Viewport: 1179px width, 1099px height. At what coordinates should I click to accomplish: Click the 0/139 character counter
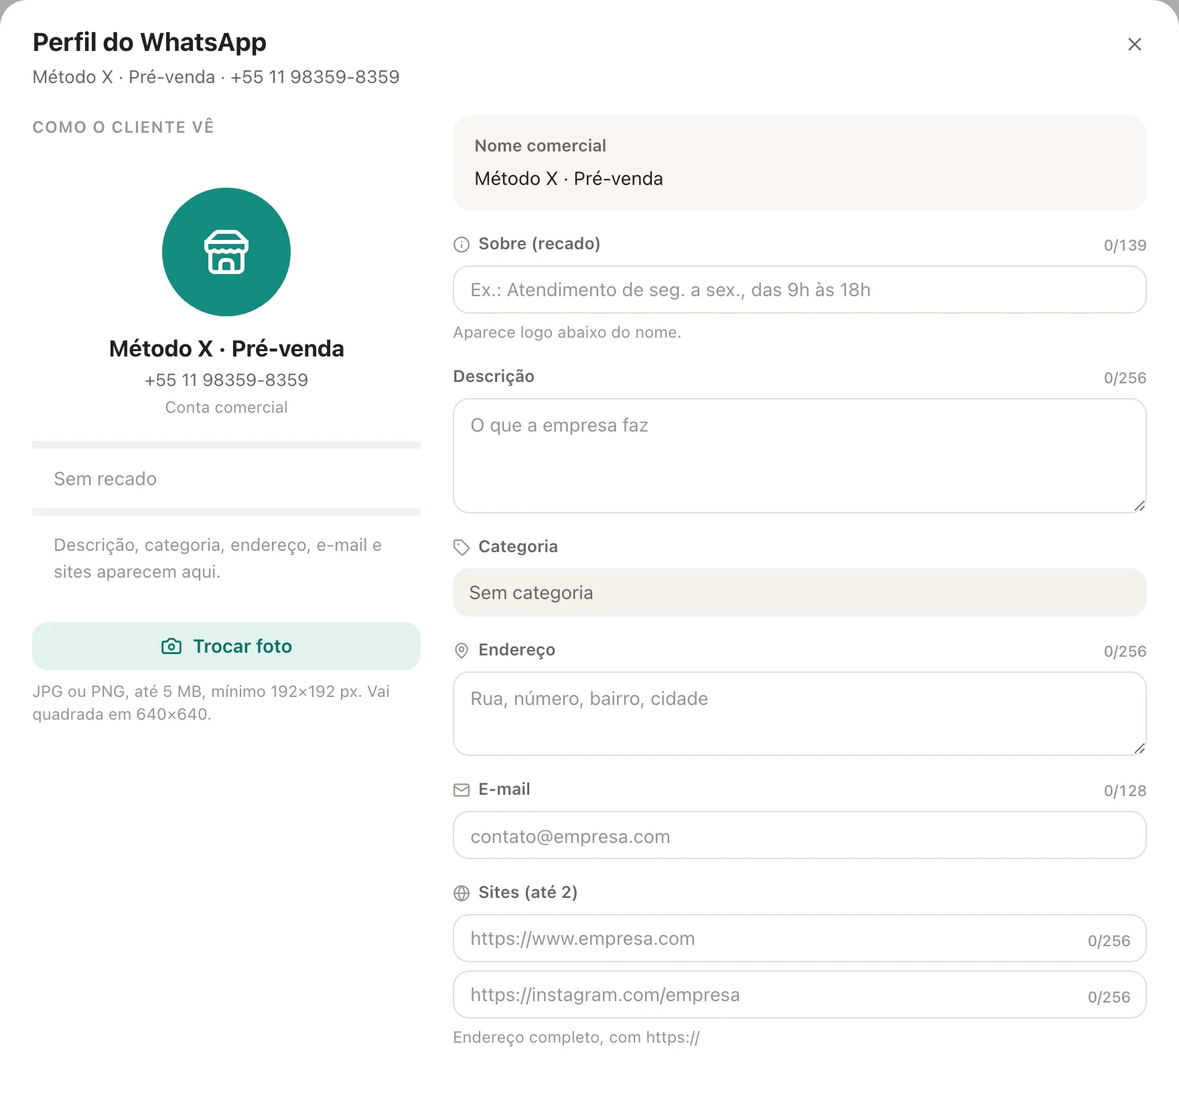point(1125,245)
